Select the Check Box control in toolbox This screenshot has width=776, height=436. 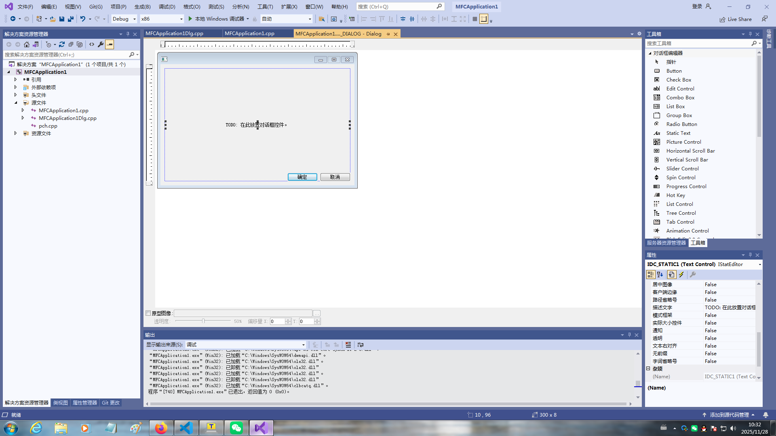point(679,80)
